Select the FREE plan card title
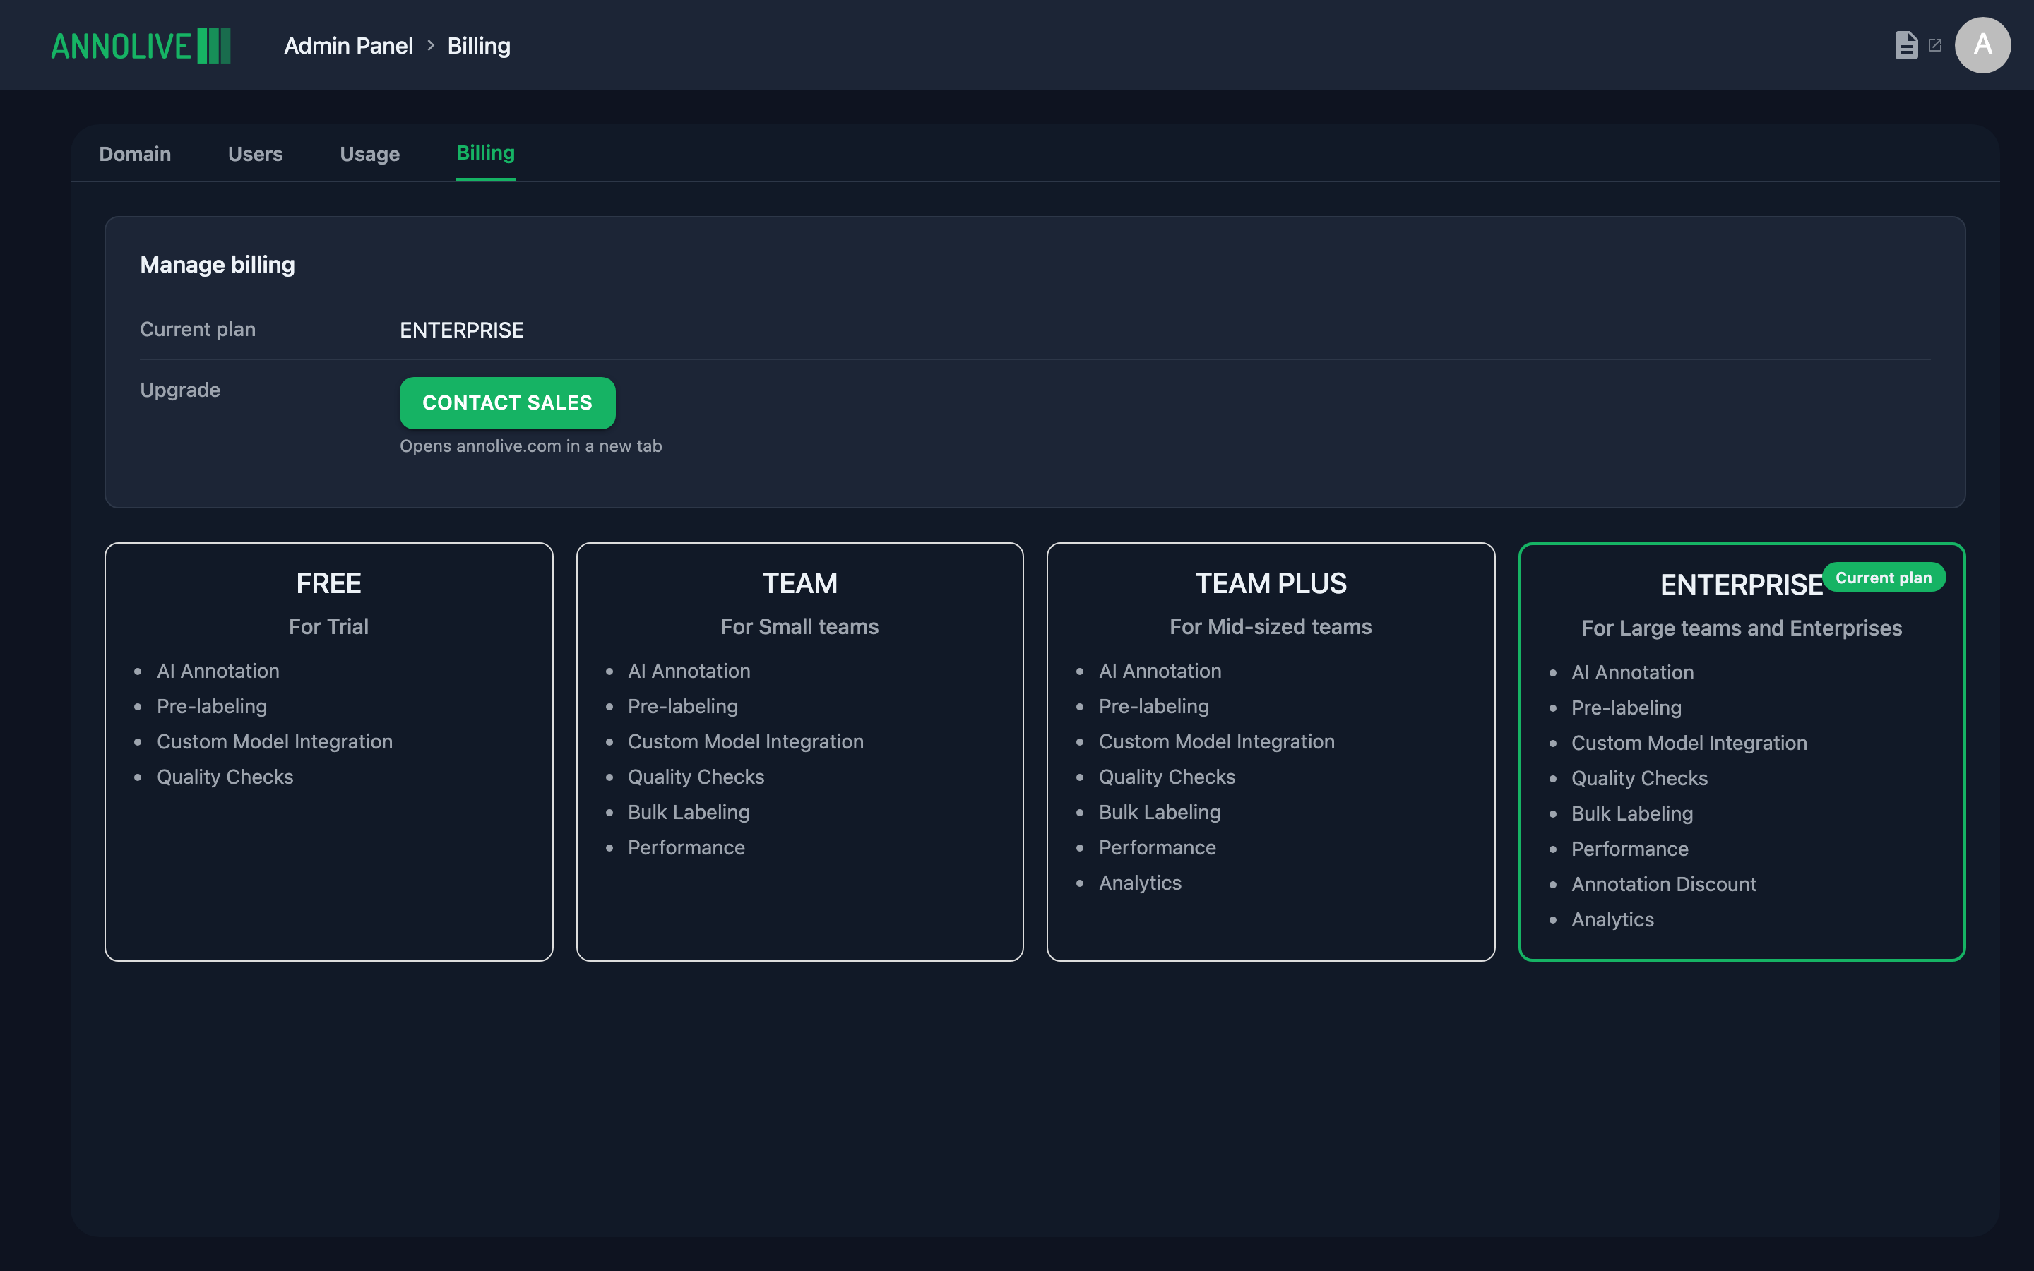The width and height of the screenshot is (2034, 1271). pyautogui.click(x=328, y=583)
